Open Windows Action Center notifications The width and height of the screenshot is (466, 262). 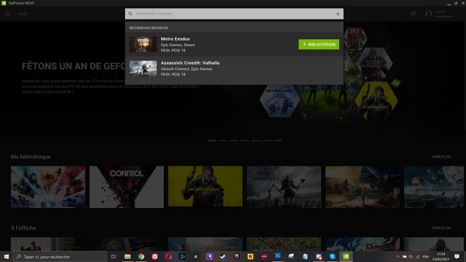pyautogui.click(x=457, y=257)
